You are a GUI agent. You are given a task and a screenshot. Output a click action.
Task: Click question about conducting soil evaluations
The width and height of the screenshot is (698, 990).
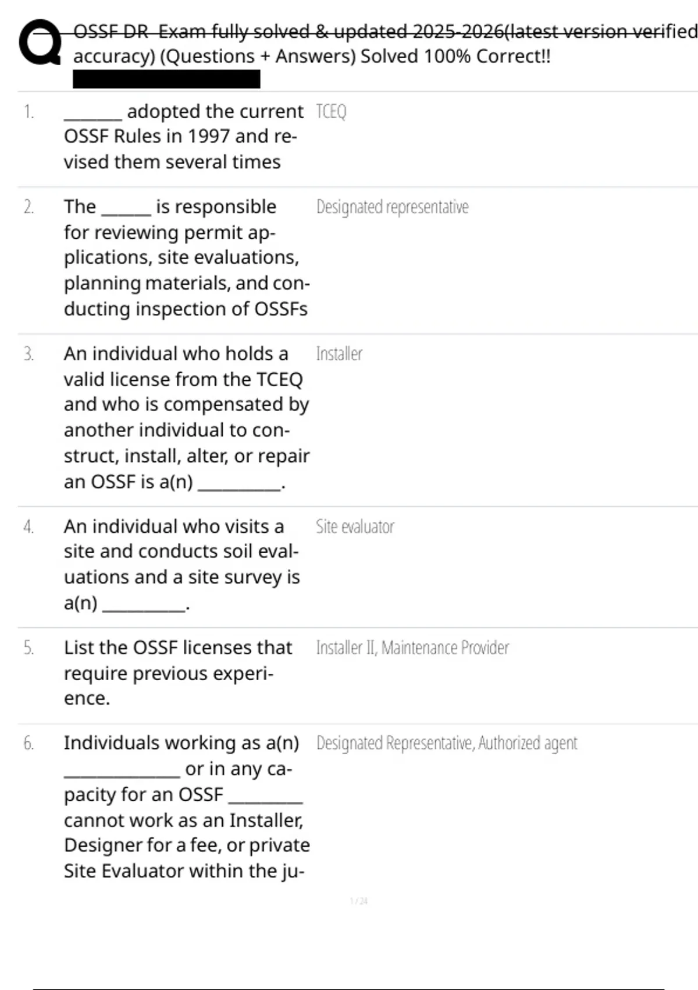(x=181, y=564)
